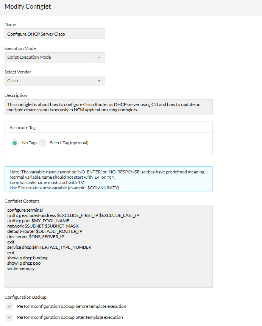This screenshot has height=326, width=262.
Task: Click the Execution Mode dropdown arrow
Action: (100, 57)
